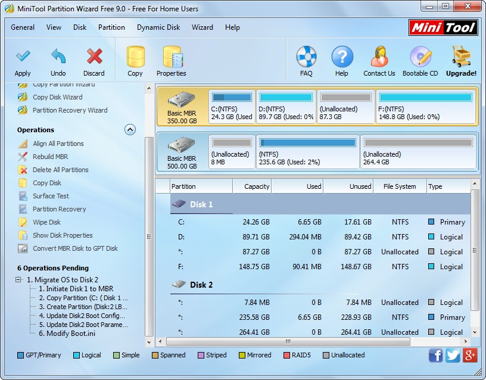Click the Surface Test icon

pos(23,196)
